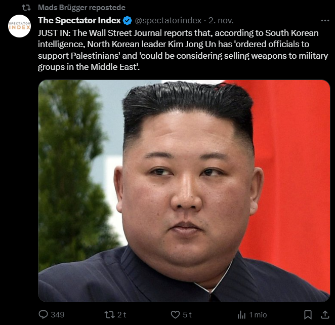Viewport: 335px width, 325px height.
Task: Click the "5 t" likes count
Action: pyautogui.click(x=187, y=315)
